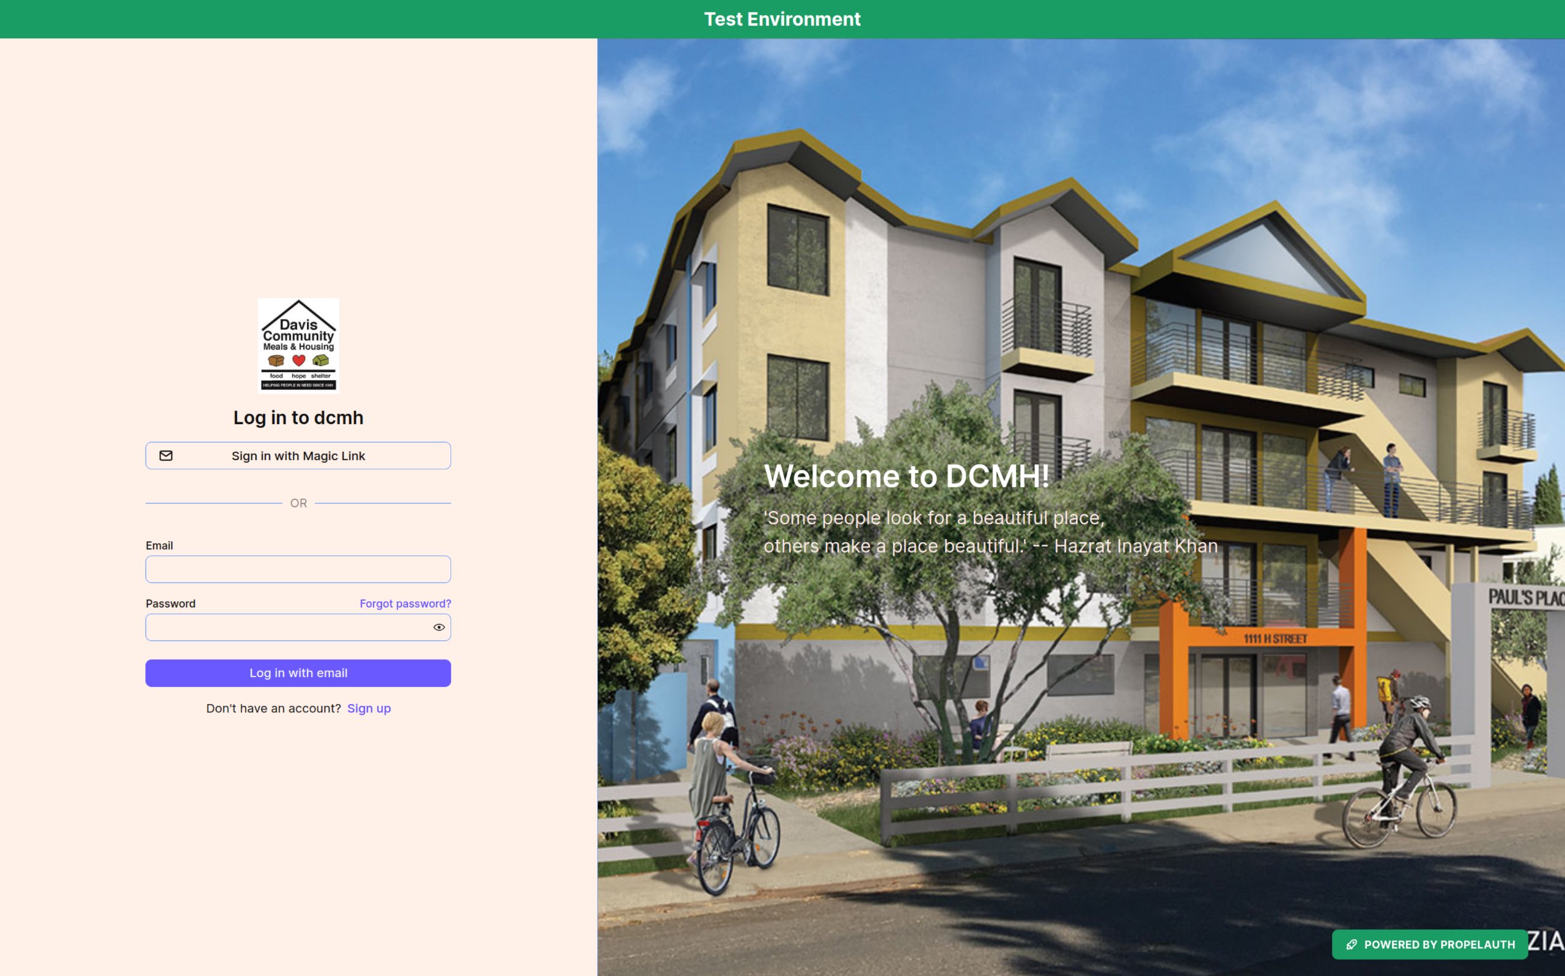Focus the Email input field
1565x976 pixels.
pos(298,570)
